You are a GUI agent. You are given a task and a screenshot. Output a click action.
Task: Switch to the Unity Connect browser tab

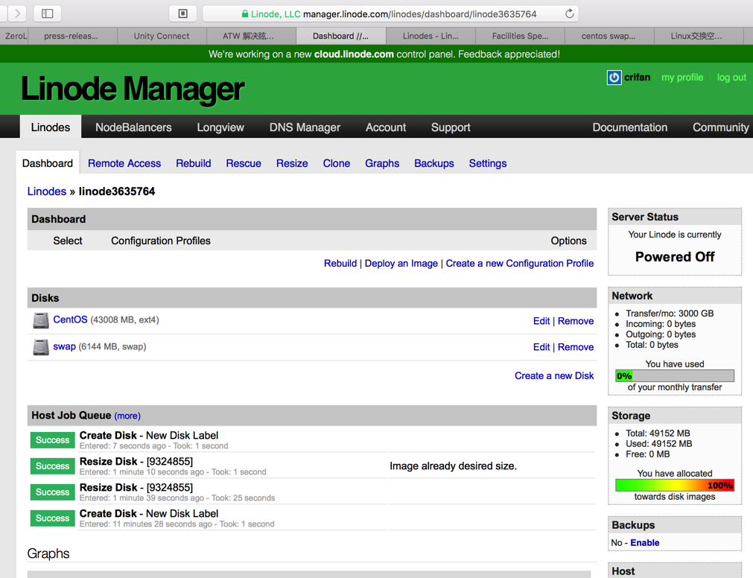pos(162,36)
